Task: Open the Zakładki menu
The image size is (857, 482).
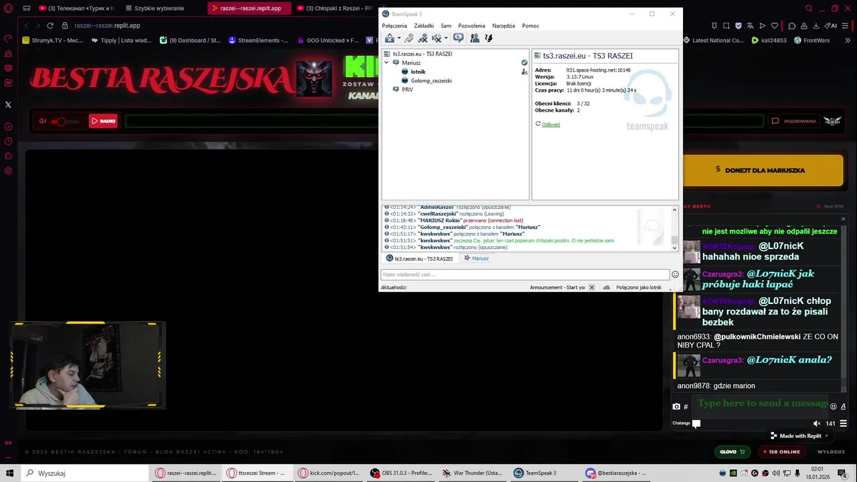Action: 424,26
